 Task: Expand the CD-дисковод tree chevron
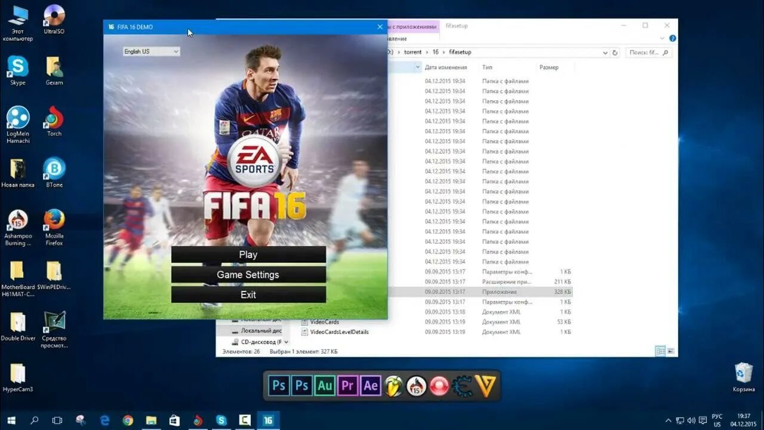coord(286,342)
